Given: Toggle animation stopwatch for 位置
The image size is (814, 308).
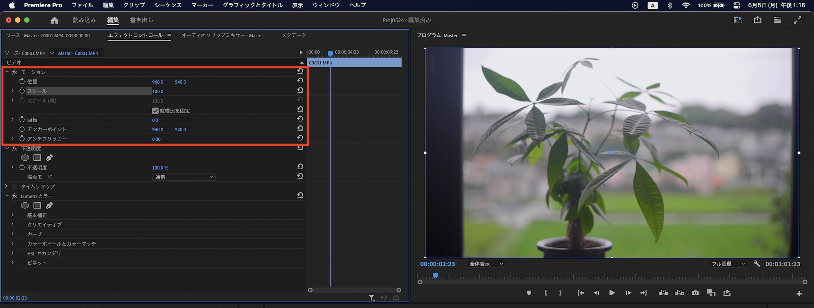Looking at the screenshot, I should point(22,81).
